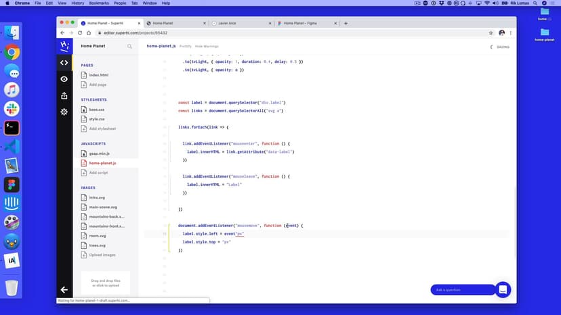This screenshot has height=315, width=561.
Task: Click the eye preview icon in sidebar
Action: click(64, 79)
